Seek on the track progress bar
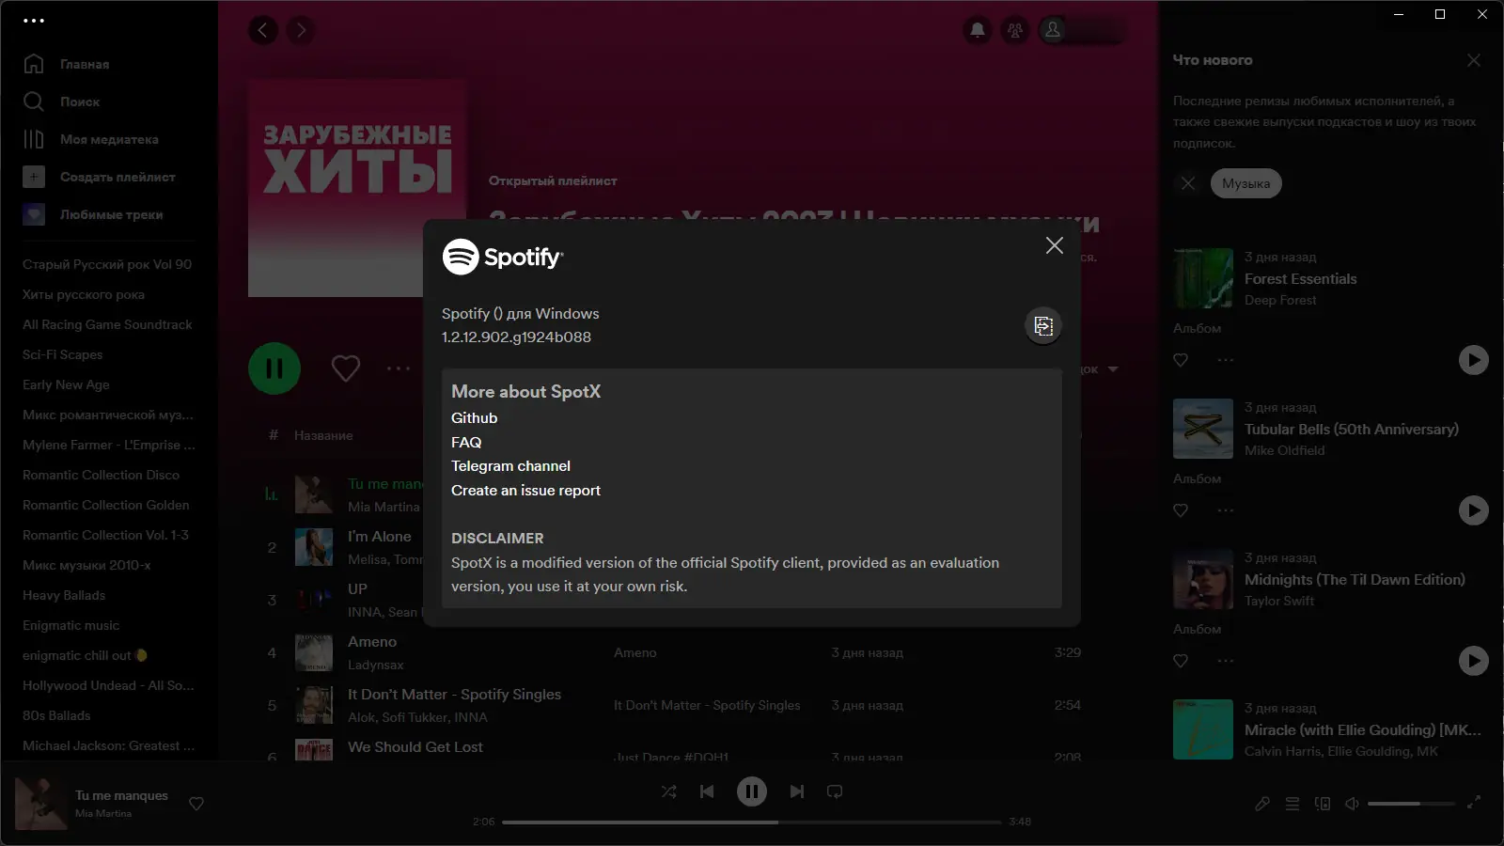Image resolution: width=1504 pixels, height=846 pixels. coord(752,822)
